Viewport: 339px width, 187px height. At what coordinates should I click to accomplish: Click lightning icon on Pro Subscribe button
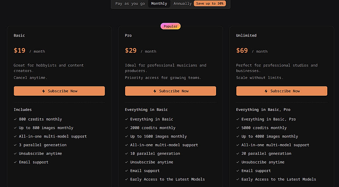click(155, 91)
